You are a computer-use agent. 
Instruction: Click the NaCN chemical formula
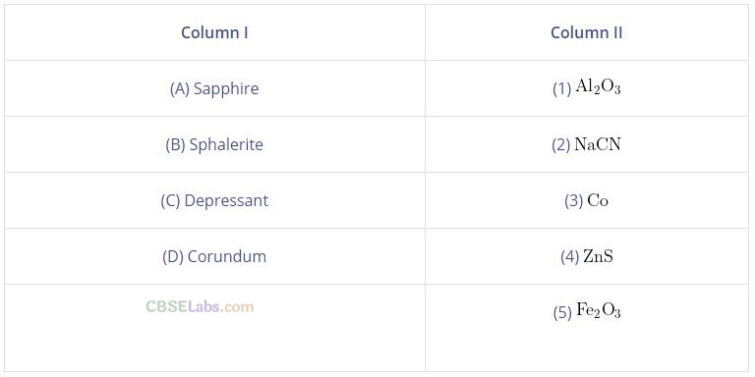598,144
